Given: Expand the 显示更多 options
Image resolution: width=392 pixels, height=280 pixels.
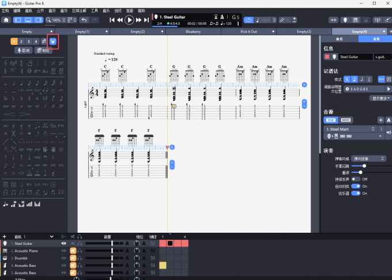Looking at the screenshot, I should point(380,98).
